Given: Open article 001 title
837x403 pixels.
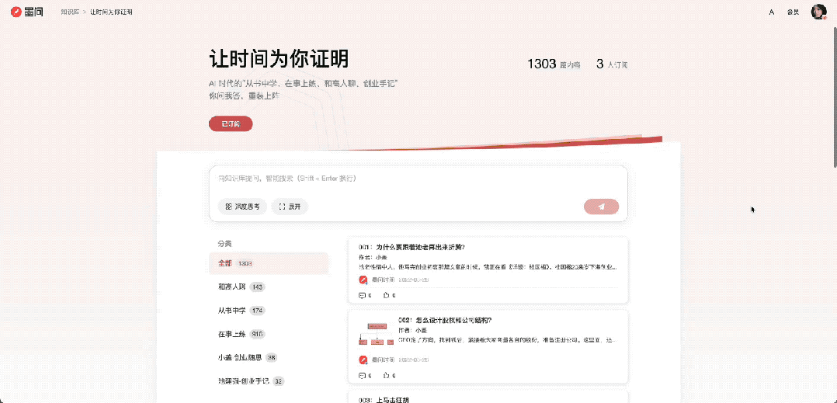Looking at the screenshot, I should (x=412, y=247).
